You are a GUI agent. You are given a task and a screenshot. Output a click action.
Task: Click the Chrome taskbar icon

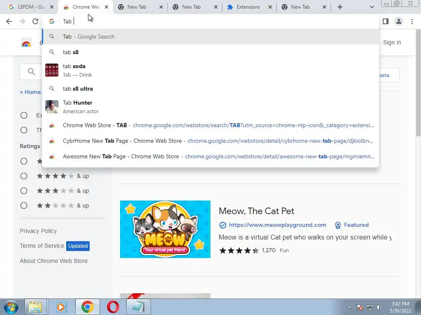click(x=87, y=307)
